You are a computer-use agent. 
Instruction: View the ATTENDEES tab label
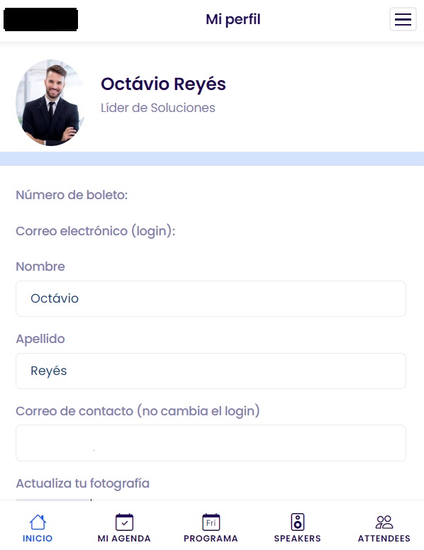coord(384,539)
